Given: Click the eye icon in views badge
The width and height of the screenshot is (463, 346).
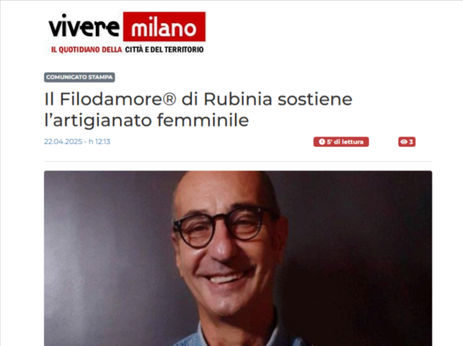Looking at the screenshot, I should [x=404, y=142].
